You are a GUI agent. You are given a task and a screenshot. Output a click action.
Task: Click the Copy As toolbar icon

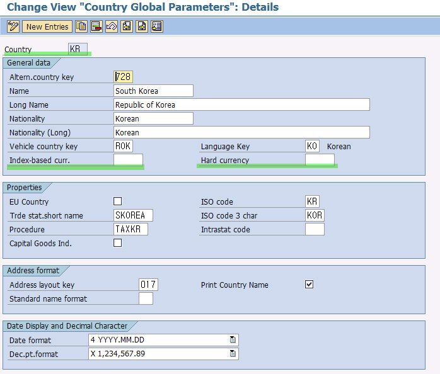point(81,26)
